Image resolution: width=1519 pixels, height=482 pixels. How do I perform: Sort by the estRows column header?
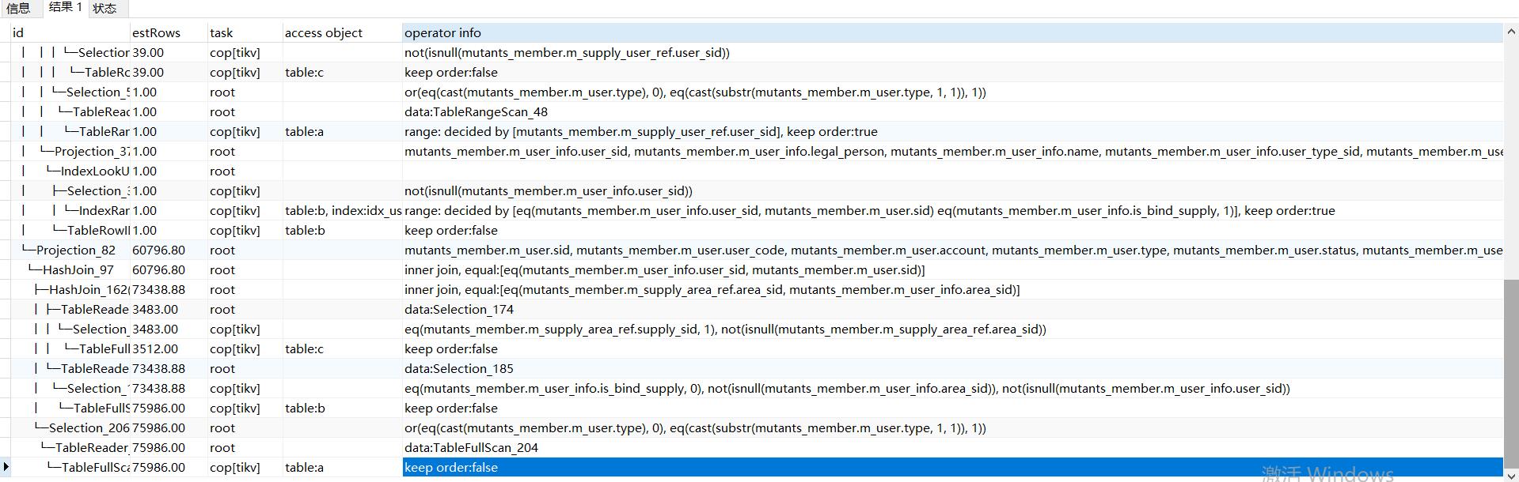[168, 32]
